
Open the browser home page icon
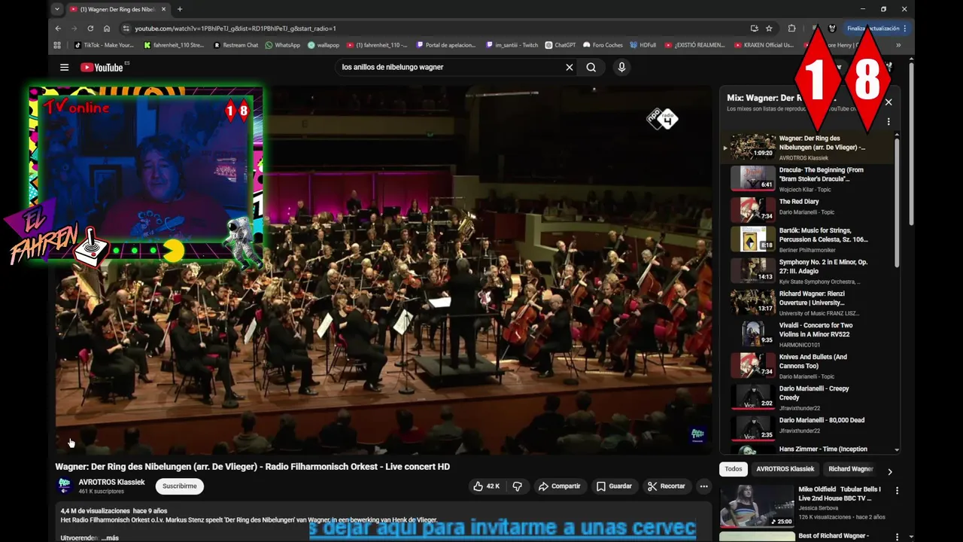click(x=107, y=29)
